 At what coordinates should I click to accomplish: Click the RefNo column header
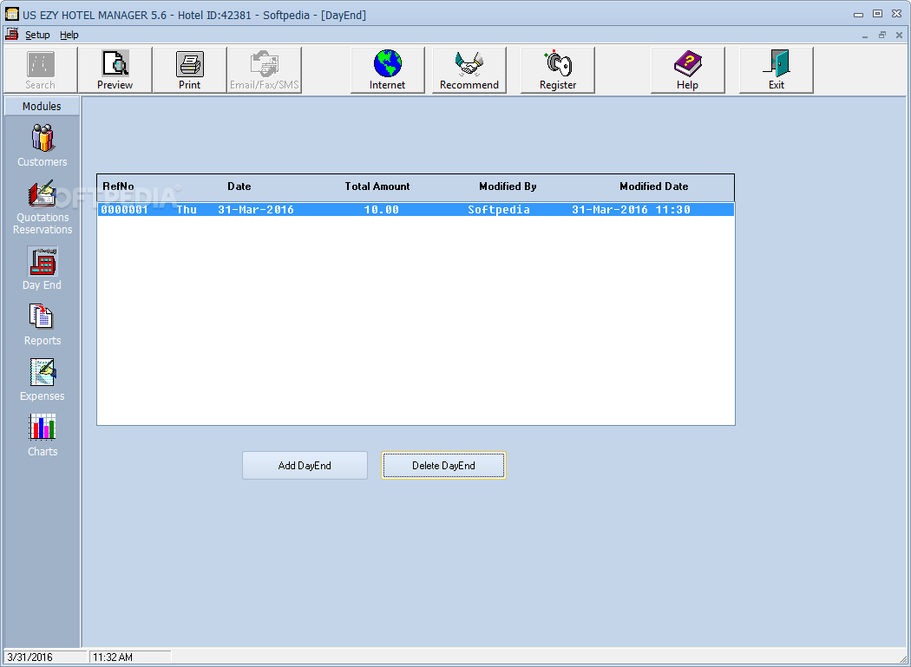[x=119, y=186]
